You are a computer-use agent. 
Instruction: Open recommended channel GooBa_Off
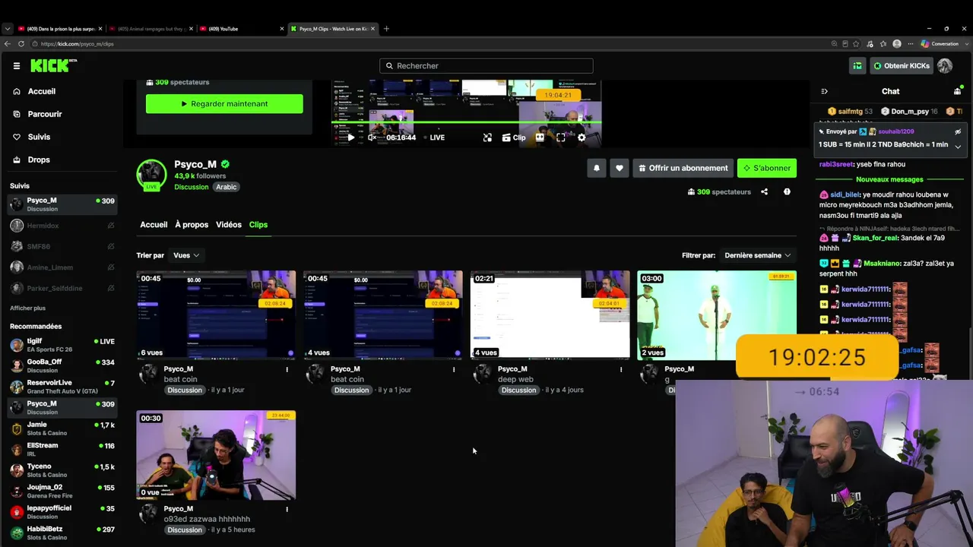[x=61, y=366]
